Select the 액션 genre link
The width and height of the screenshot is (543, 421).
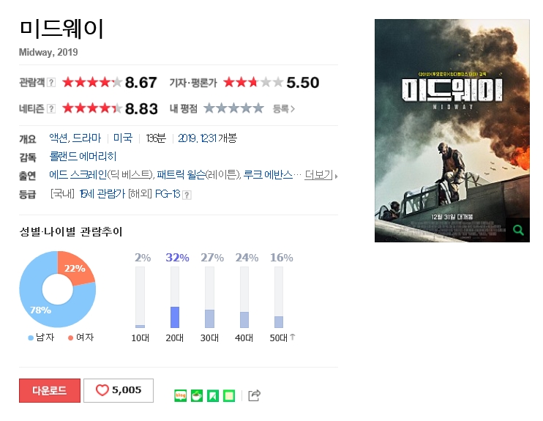(59, 138)
